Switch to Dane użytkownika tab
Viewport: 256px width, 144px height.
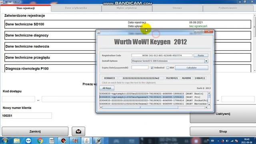click(x=76, y=8)
